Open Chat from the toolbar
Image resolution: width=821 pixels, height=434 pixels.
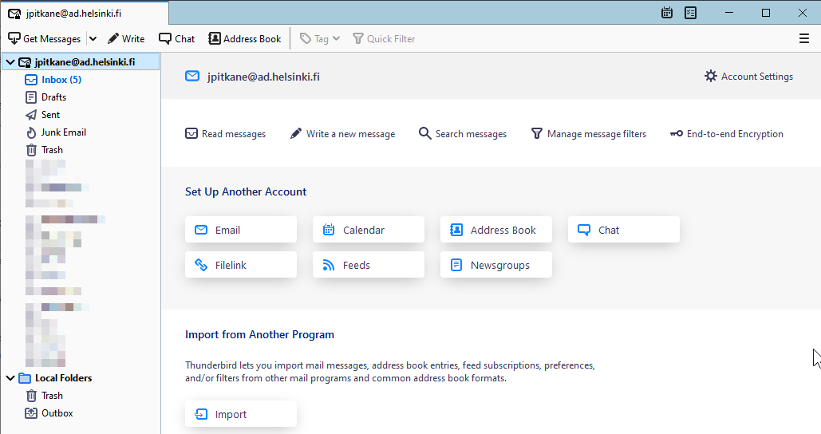pos(177,39)
